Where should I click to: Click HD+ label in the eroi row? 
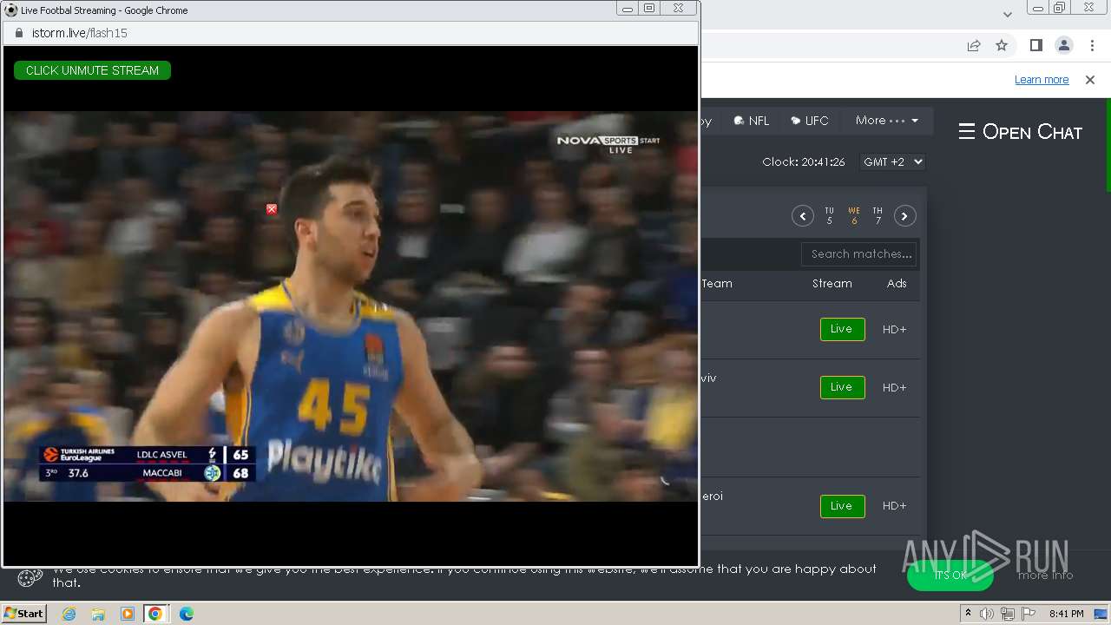pyautogui.click(x=894, y=506)
